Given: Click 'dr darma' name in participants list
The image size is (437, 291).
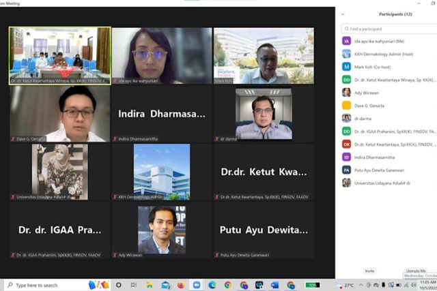Looking at the screenshot, I should [x=363, y=119].
